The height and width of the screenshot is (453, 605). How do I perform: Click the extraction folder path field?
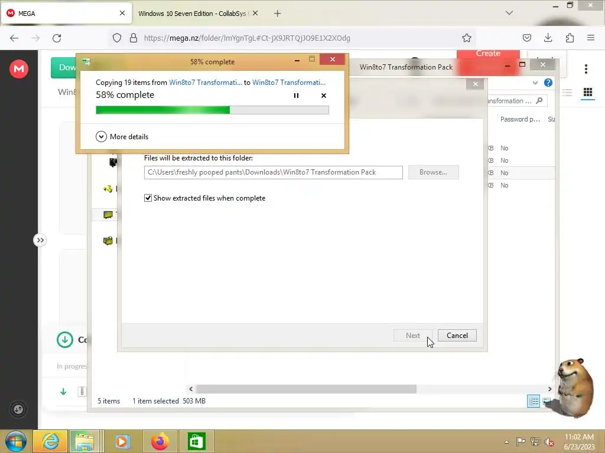[x=273, y=172]
